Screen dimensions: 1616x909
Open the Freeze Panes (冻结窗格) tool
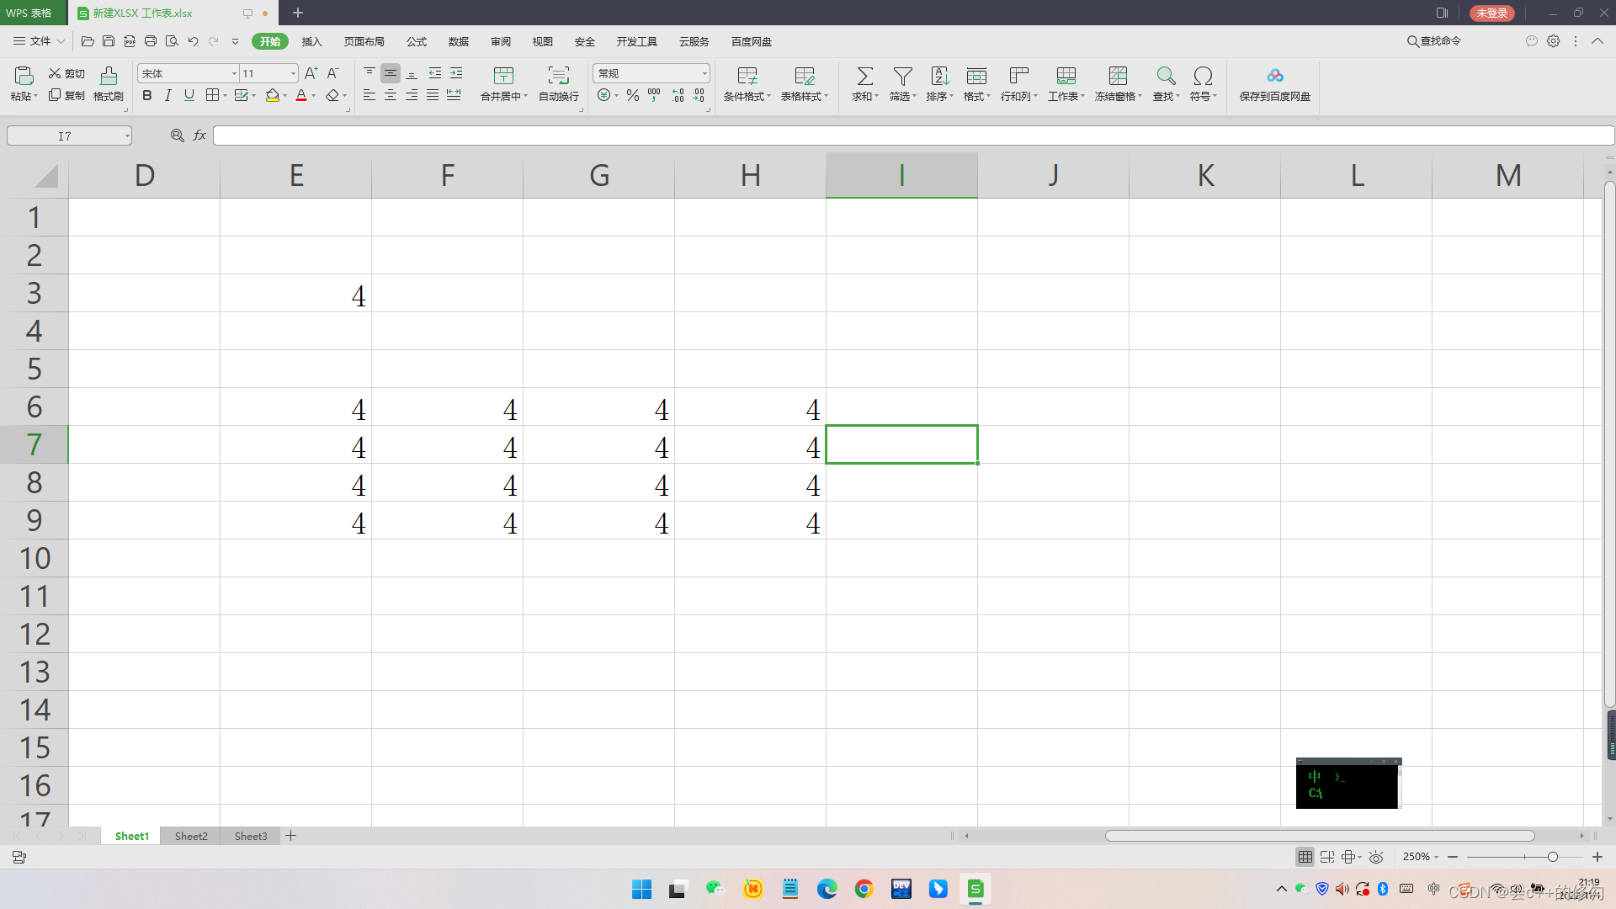point(1118,77)
